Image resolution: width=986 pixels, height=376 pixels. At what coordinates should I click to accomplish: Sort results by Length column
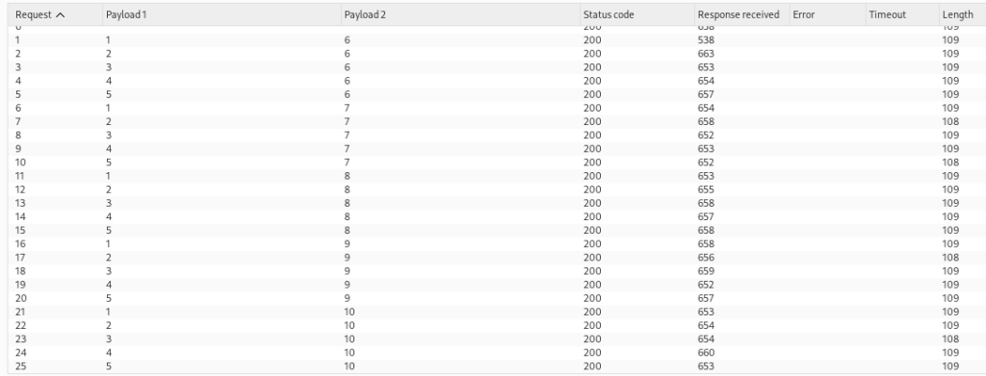click(962, 14)
